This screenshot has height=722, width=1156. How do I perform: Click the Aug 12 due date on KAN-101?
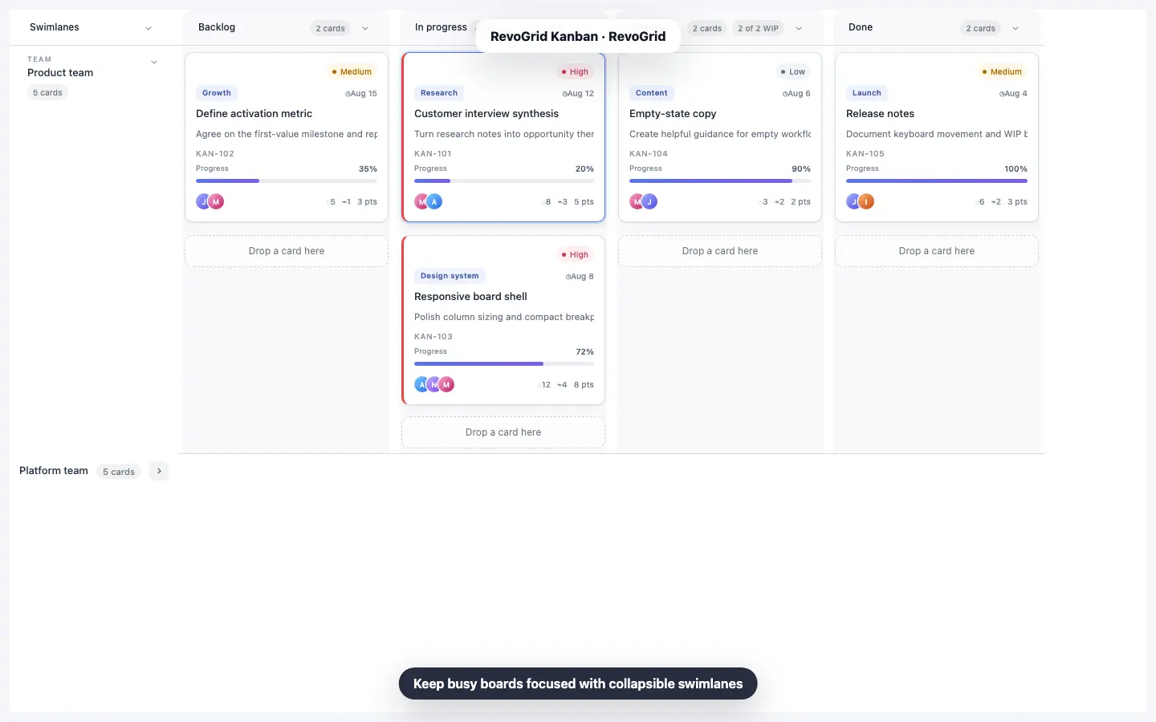tap(578, 94)
